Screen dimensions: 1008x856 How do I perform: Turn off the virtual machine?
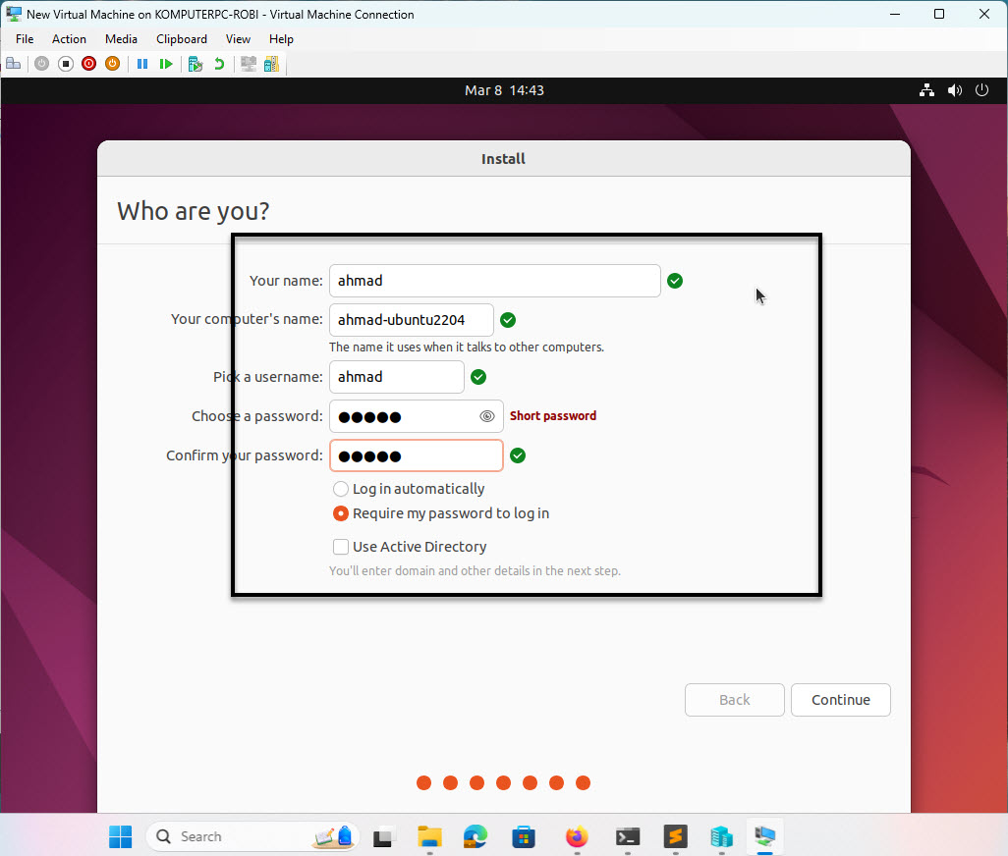65,64
